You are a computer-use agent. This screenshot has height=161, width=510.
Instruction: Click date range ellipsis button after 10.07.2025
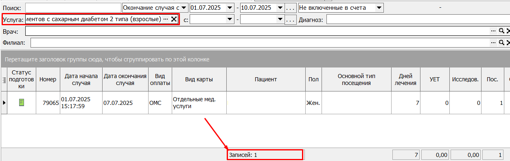click(x=290, y=7)
